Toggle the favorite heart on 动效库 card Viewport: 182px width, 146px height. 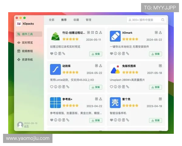52,87
